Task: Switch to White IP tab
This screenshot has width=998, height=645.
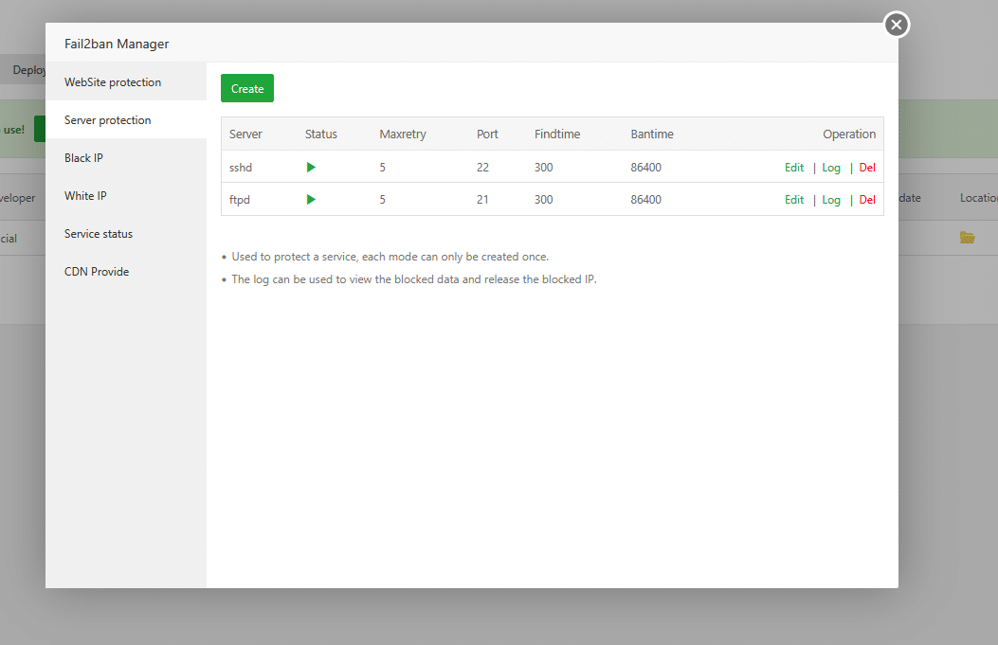Action: click(126, 196)
